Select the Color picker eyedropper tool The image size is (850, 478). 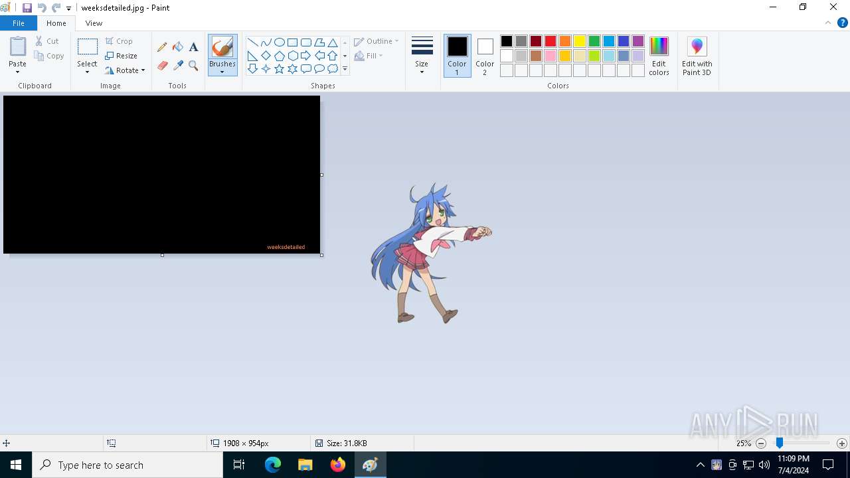(x=178, y=65)
